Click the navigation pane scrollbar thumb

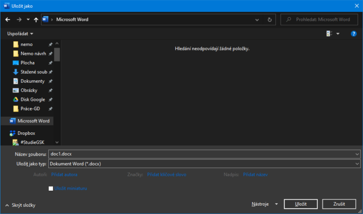57,54
